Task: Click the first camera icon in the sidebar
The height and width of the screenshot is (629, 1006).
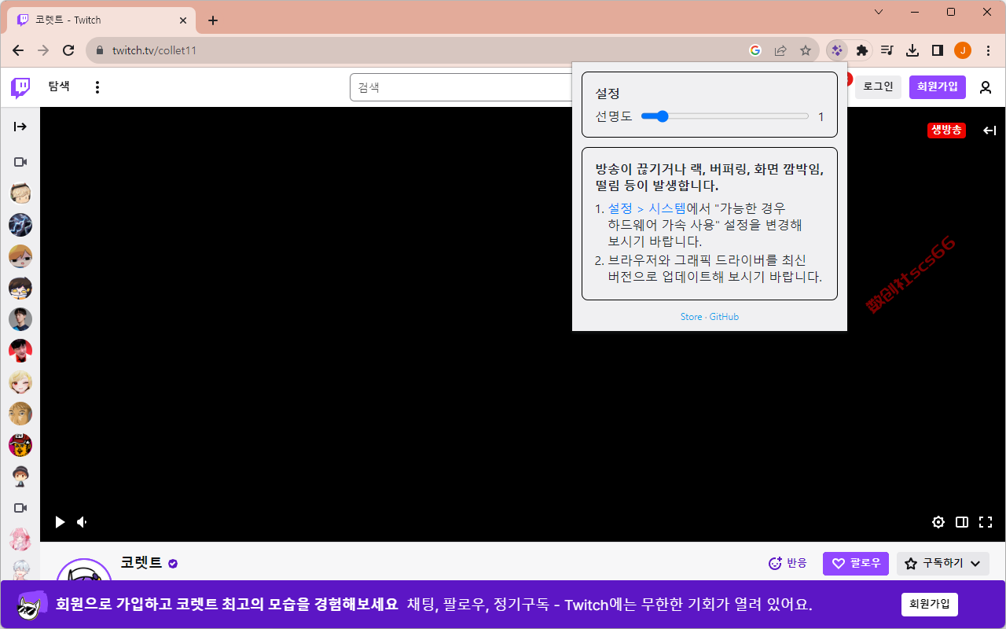Action: [20, 162]
